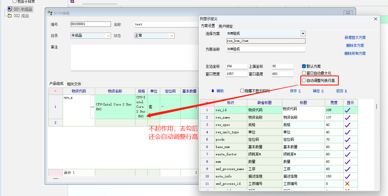388x196 pixels.
Task: Open the 选择方案 dropdown arrow
Action: [303, 34]
